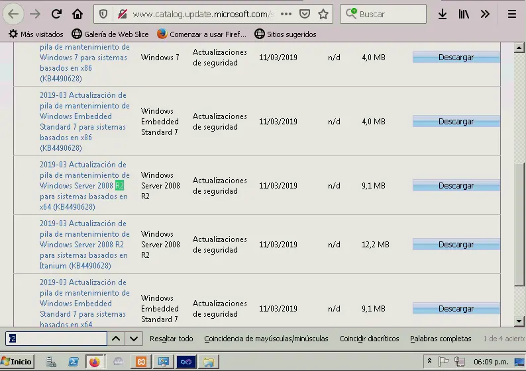Click the find-in-page text field
Screen dimensions: 526x371
pyautogui.click(x=56, y=339)
